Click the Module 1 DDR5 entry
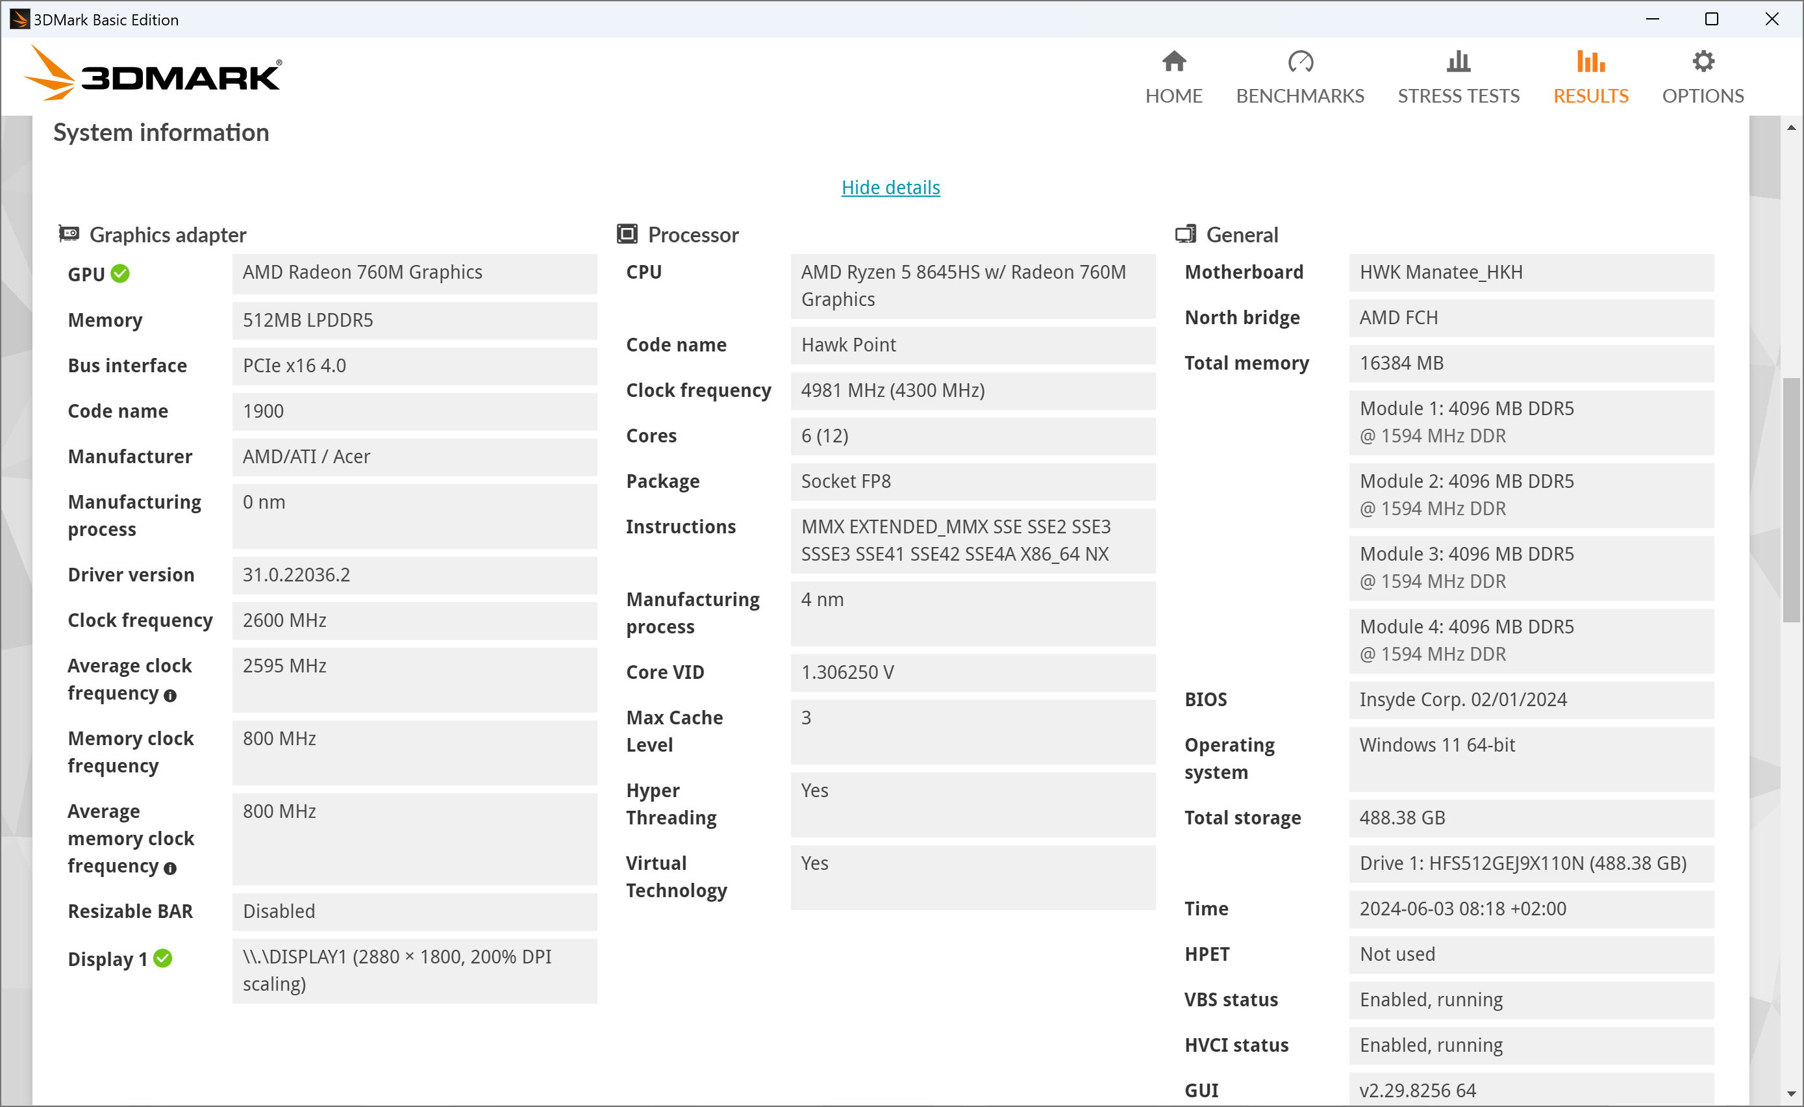The image size is (1804, 1107). click(x=1532, y=422)
